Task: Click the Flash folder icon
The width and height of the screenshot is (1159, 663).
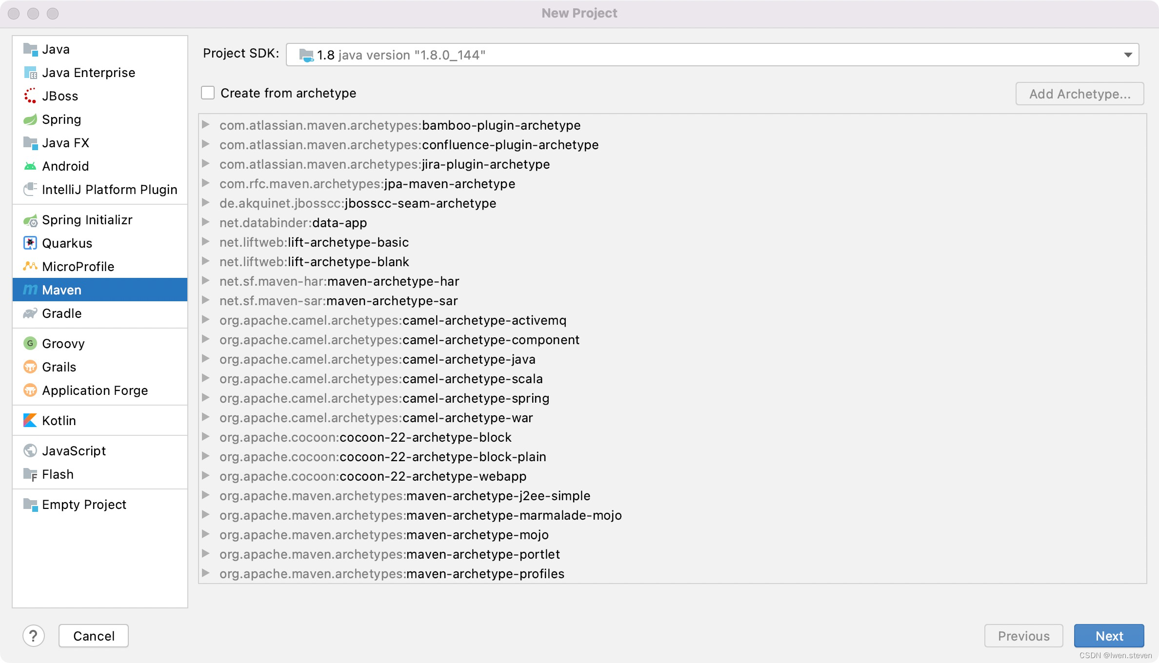Action: [x=30, y=474]
